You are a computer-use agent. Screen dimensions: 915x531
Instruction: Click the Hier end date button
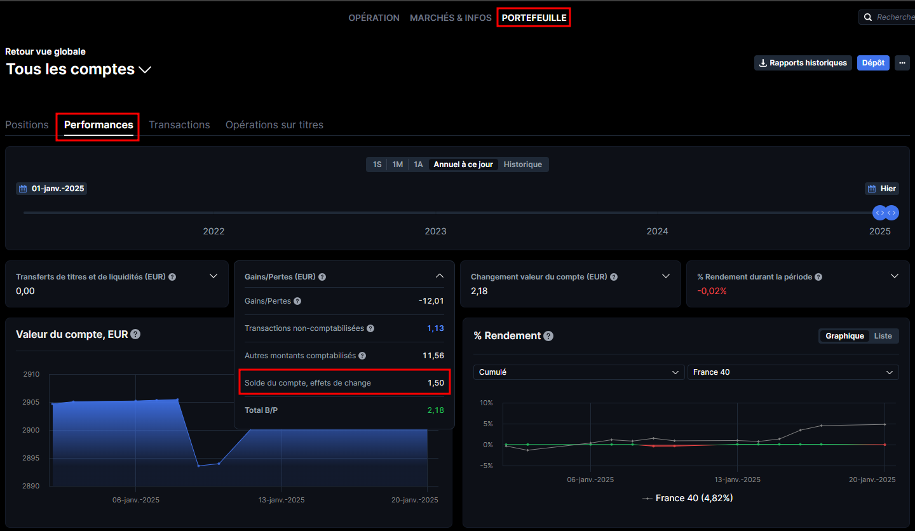point(882,189)
